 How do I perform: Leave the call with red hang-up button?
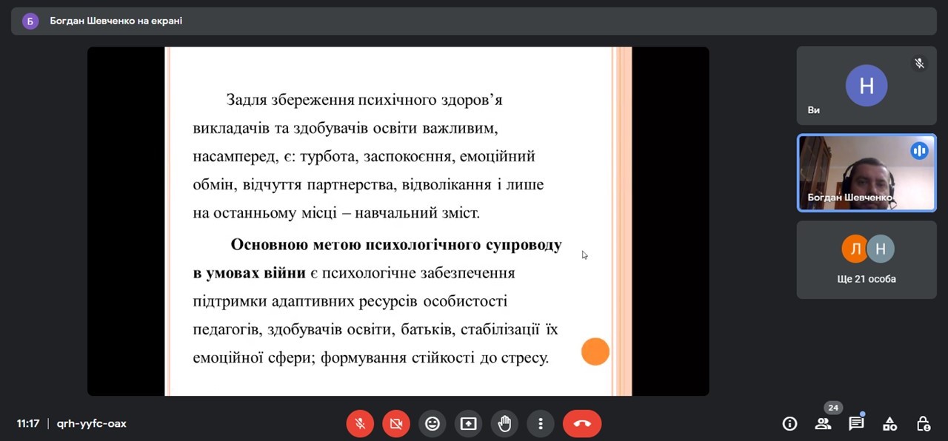582,424
